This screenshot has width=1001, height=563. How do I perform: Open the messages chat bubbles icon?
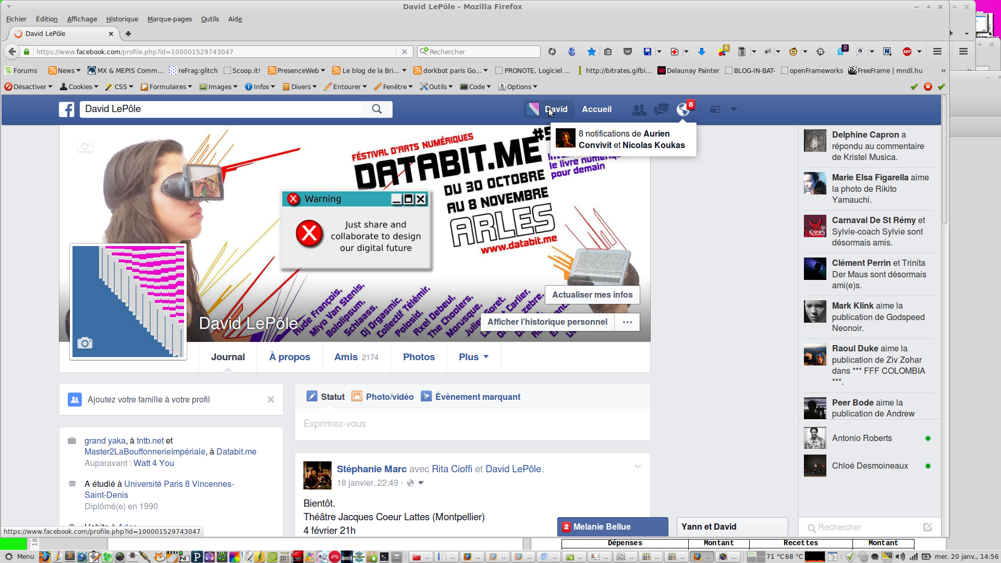point(661,109)
